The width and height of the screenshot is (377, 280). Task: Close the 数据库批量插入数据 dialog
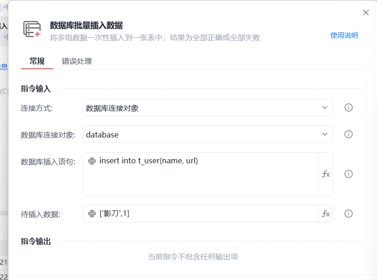click(366, 12)
